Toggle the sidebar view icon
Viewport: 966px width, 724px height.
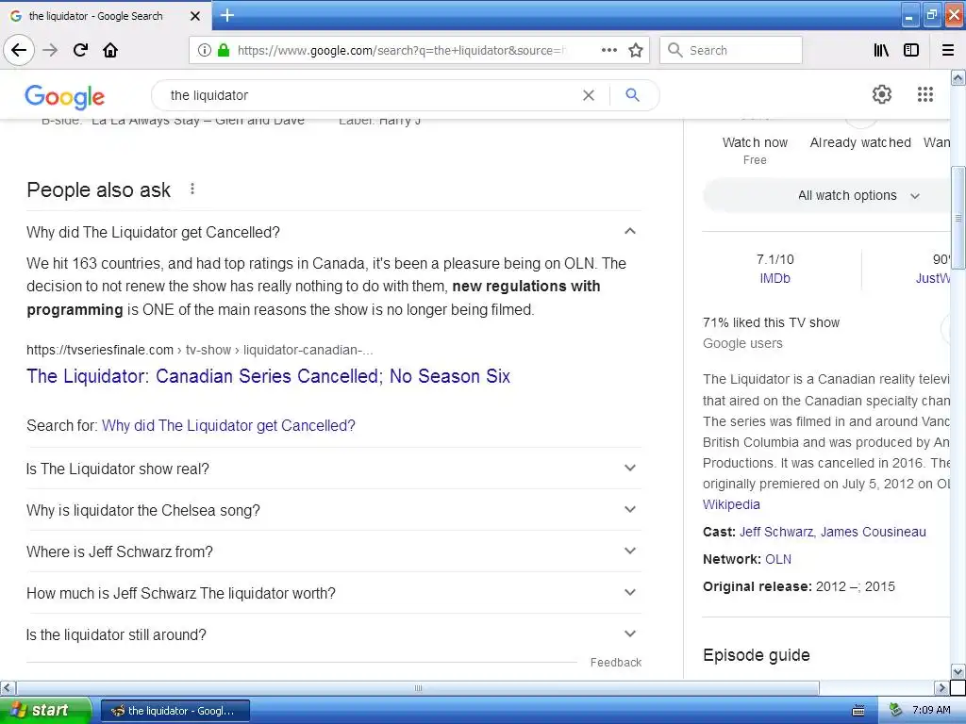(911, 50)
